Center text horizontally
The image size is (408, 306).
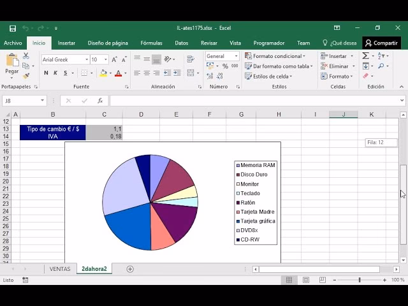coord(147,73)
